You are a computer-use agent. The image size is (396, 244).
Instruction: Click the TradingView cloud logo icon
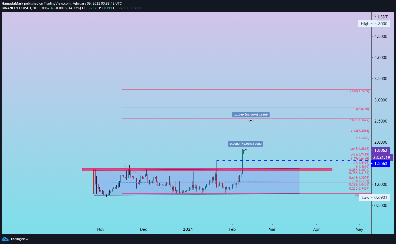pyautogui.click(x=5, y=239)
